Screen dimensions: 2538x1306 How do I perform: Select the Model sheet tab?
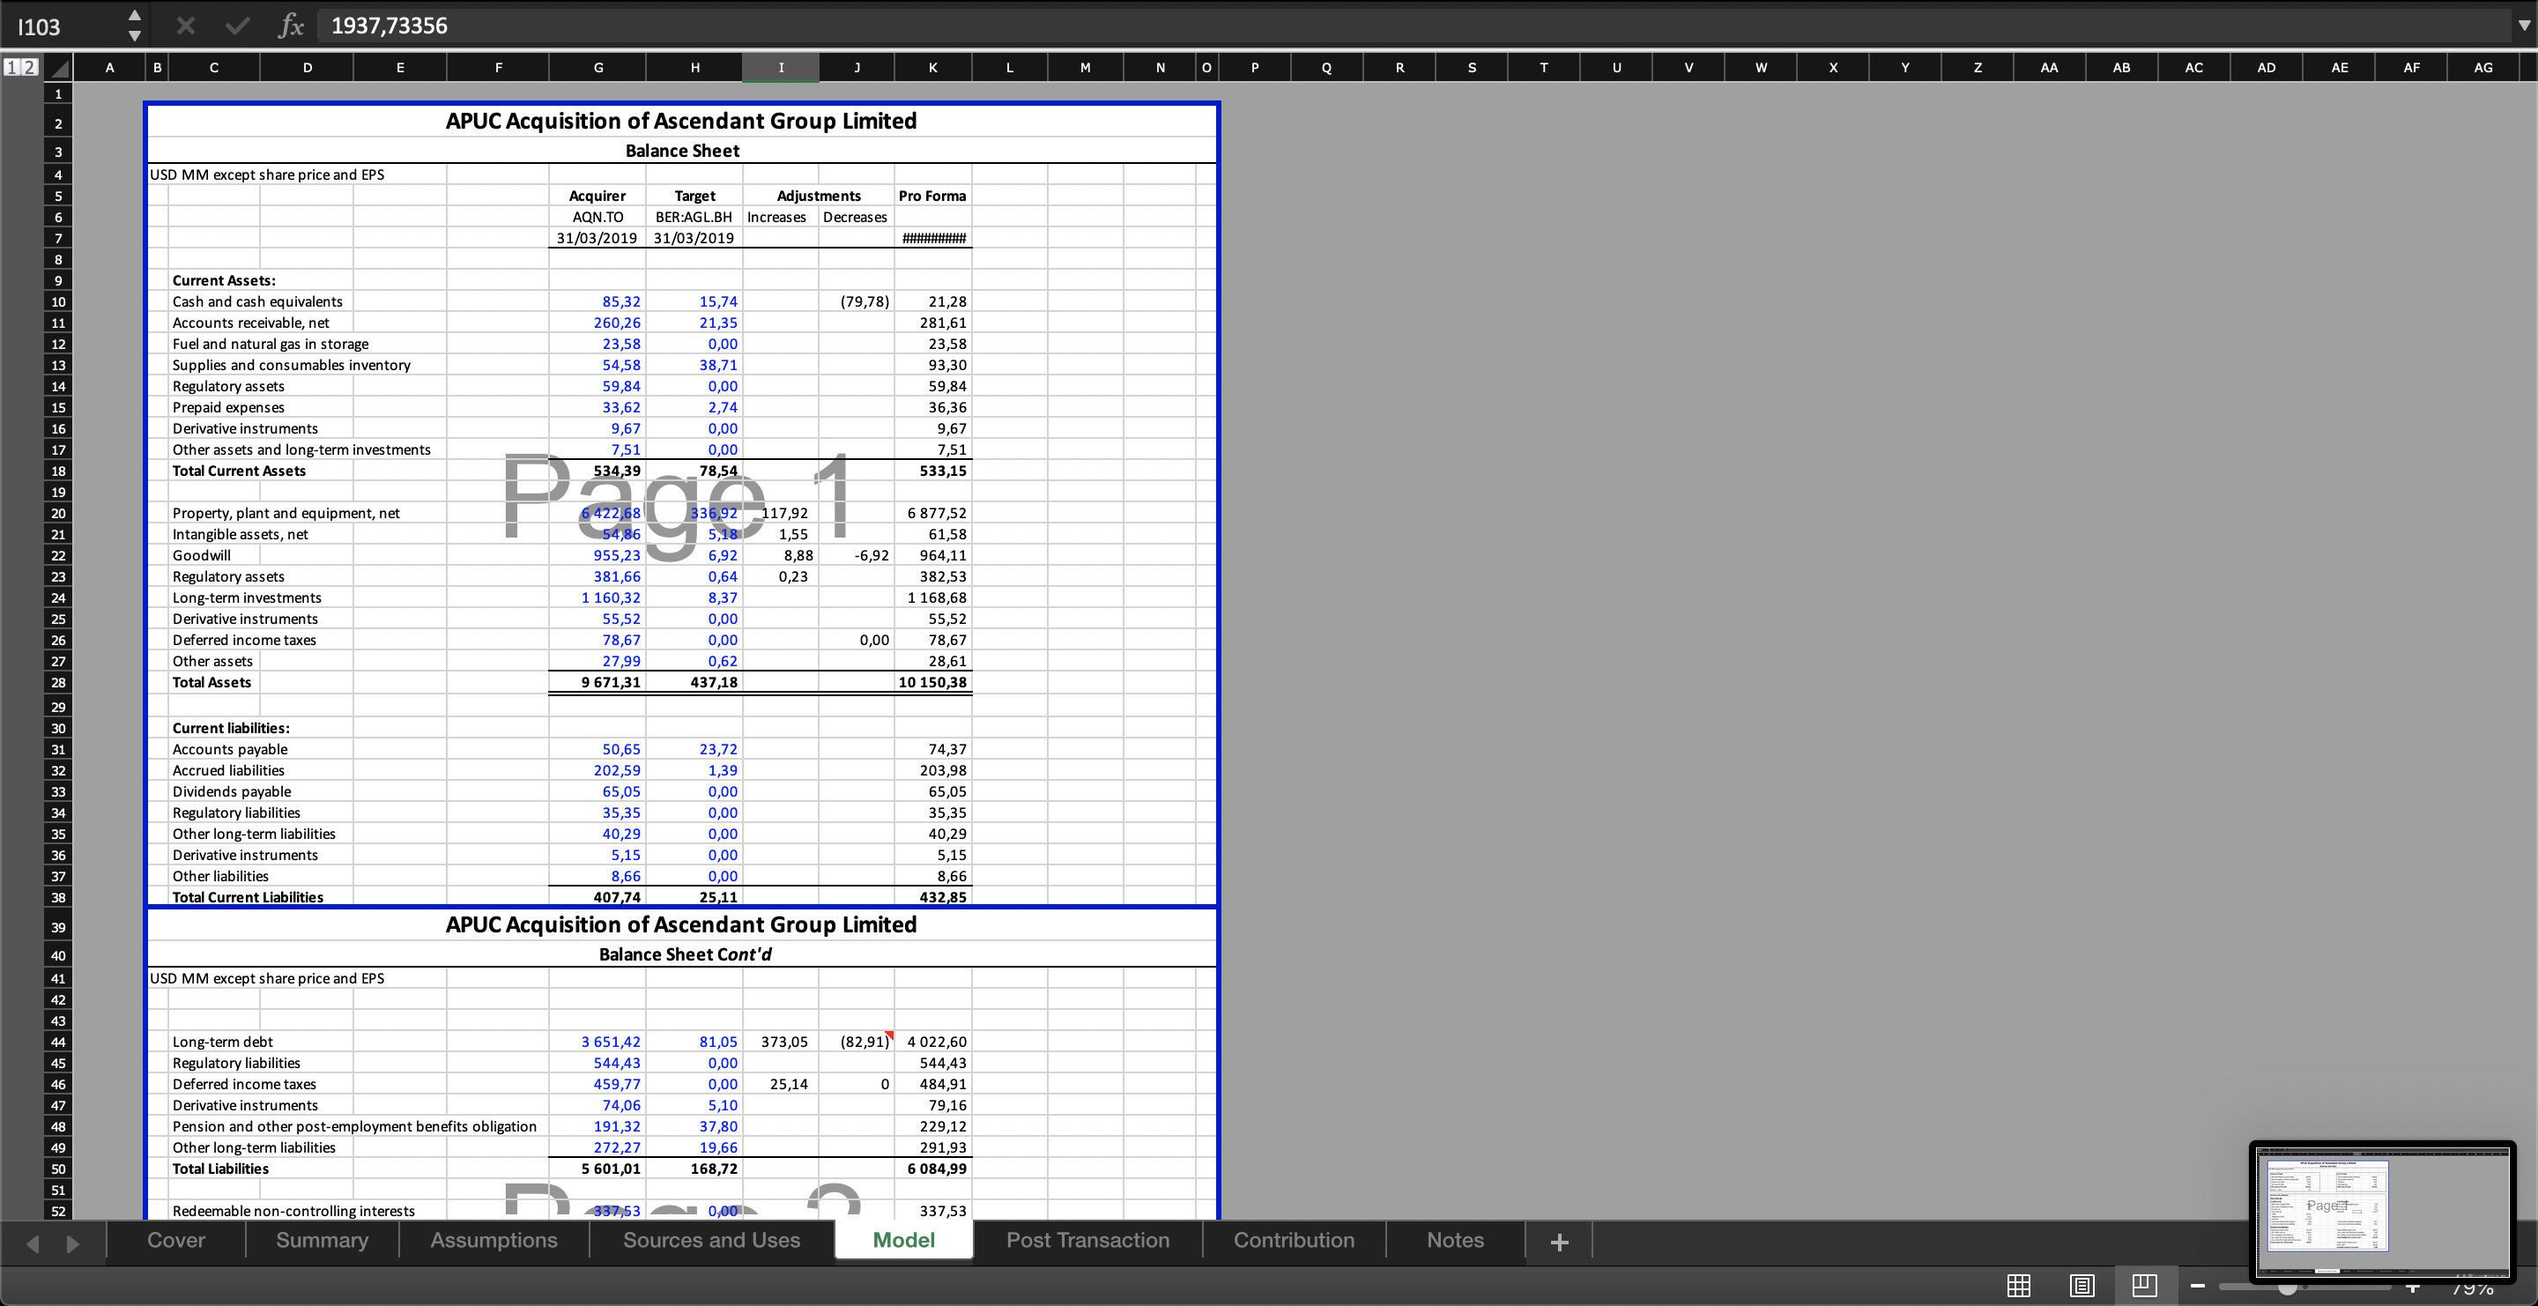click(x=903, y=1240)
